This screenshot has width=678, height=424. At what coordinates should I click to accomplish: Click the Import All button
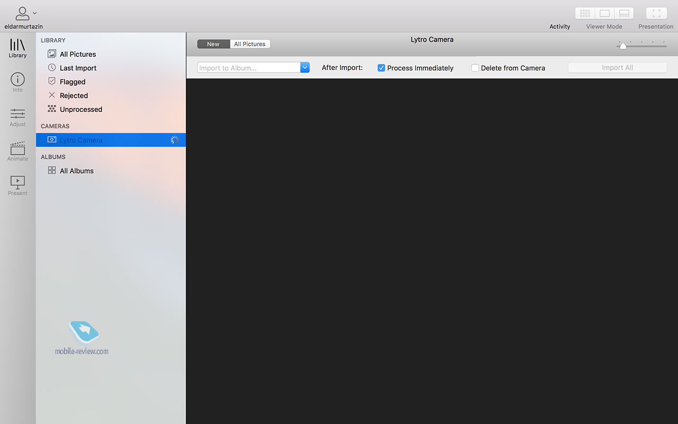618,67
